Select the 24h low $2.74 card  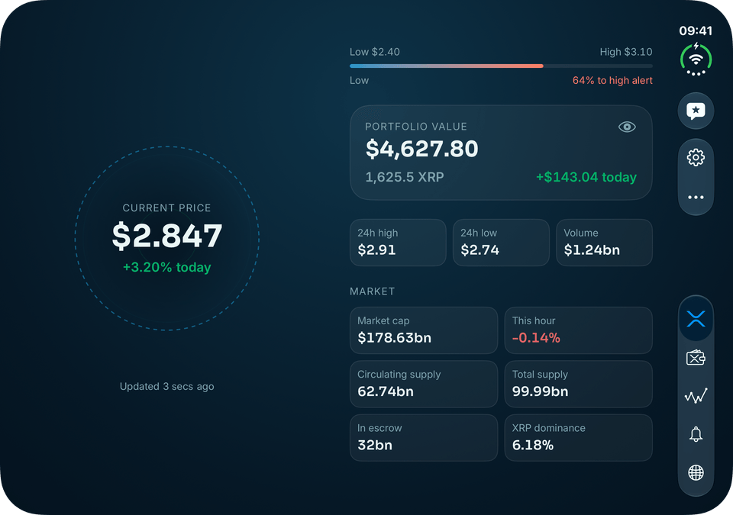[x=501, y=243]
